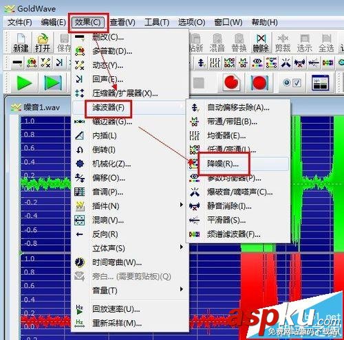The height and width of the screenshot is (340, 344).
Task: Choose 频谱滤波器(F)... filter
Action: (238, 234)
